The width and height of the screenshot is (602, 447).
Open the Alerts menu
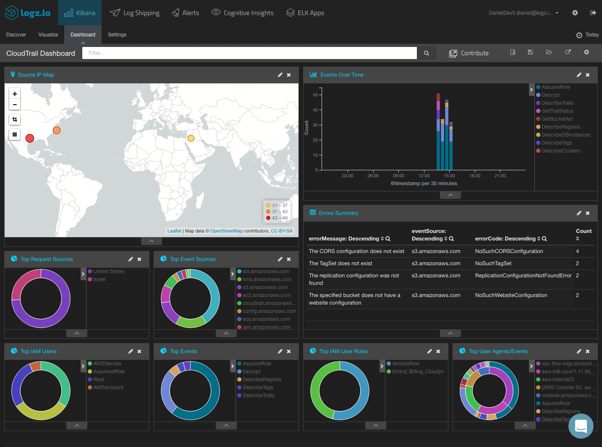[x=186, y=13]
